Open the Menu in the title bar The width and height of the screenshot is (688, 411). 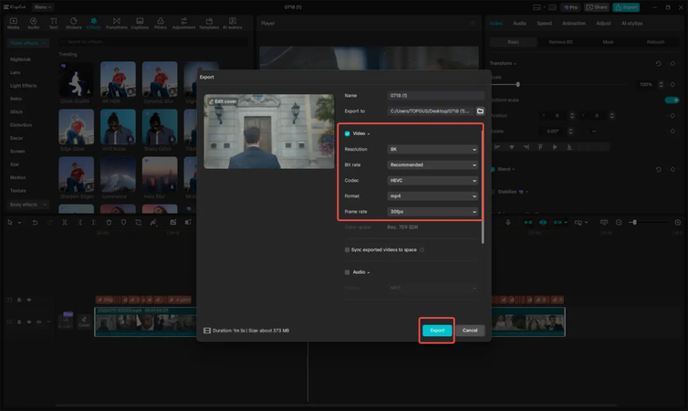tap(43, 6)
